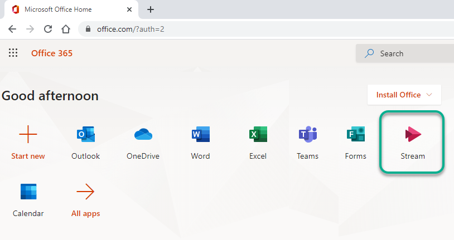Reload the current page

pyautogui.click(x=48, y=29)
